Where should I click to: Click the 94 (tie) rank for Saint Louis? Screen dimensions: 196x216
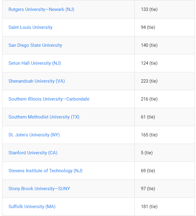148,27
